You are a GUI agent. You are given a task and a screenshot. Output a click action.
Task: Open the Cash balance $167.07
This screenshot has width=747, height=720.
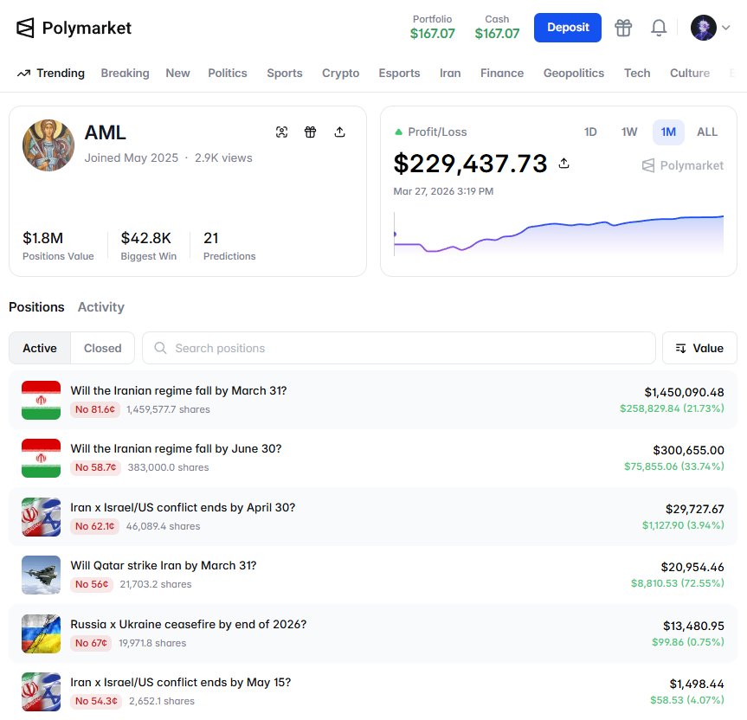coord(497,27)
